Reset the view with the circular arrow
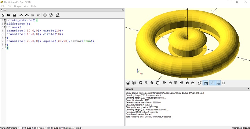250x129 pixels. coord(158,83)
